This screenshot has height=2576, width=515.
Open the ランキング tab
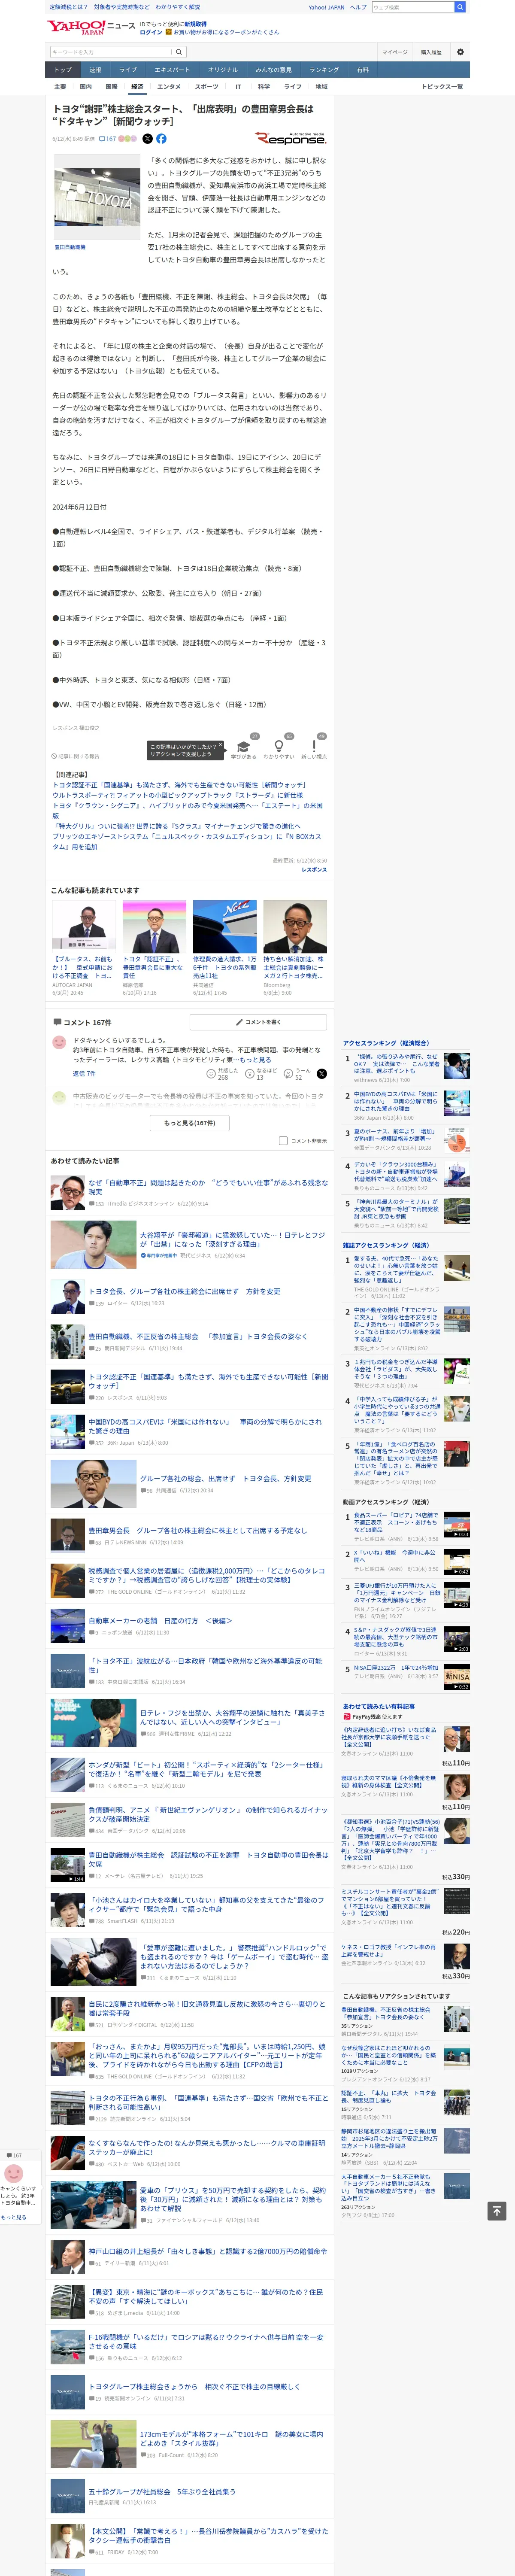(324, 70)
